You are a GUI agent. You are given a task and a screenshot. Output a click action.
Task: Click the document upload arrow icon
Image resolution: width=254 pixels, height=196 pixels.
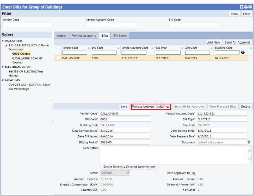(249, 142)
